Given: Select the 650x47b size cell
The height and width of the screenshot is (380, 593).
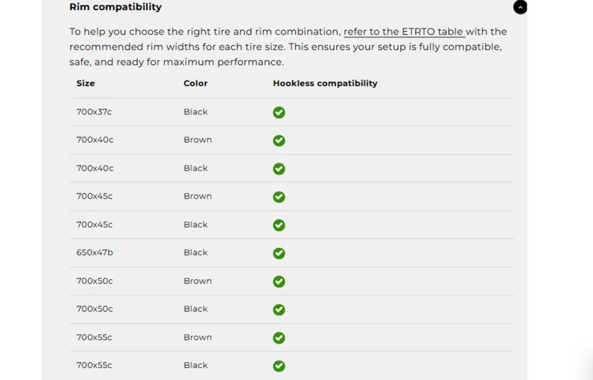Looking at the screenshot, I should click(94, 252).
